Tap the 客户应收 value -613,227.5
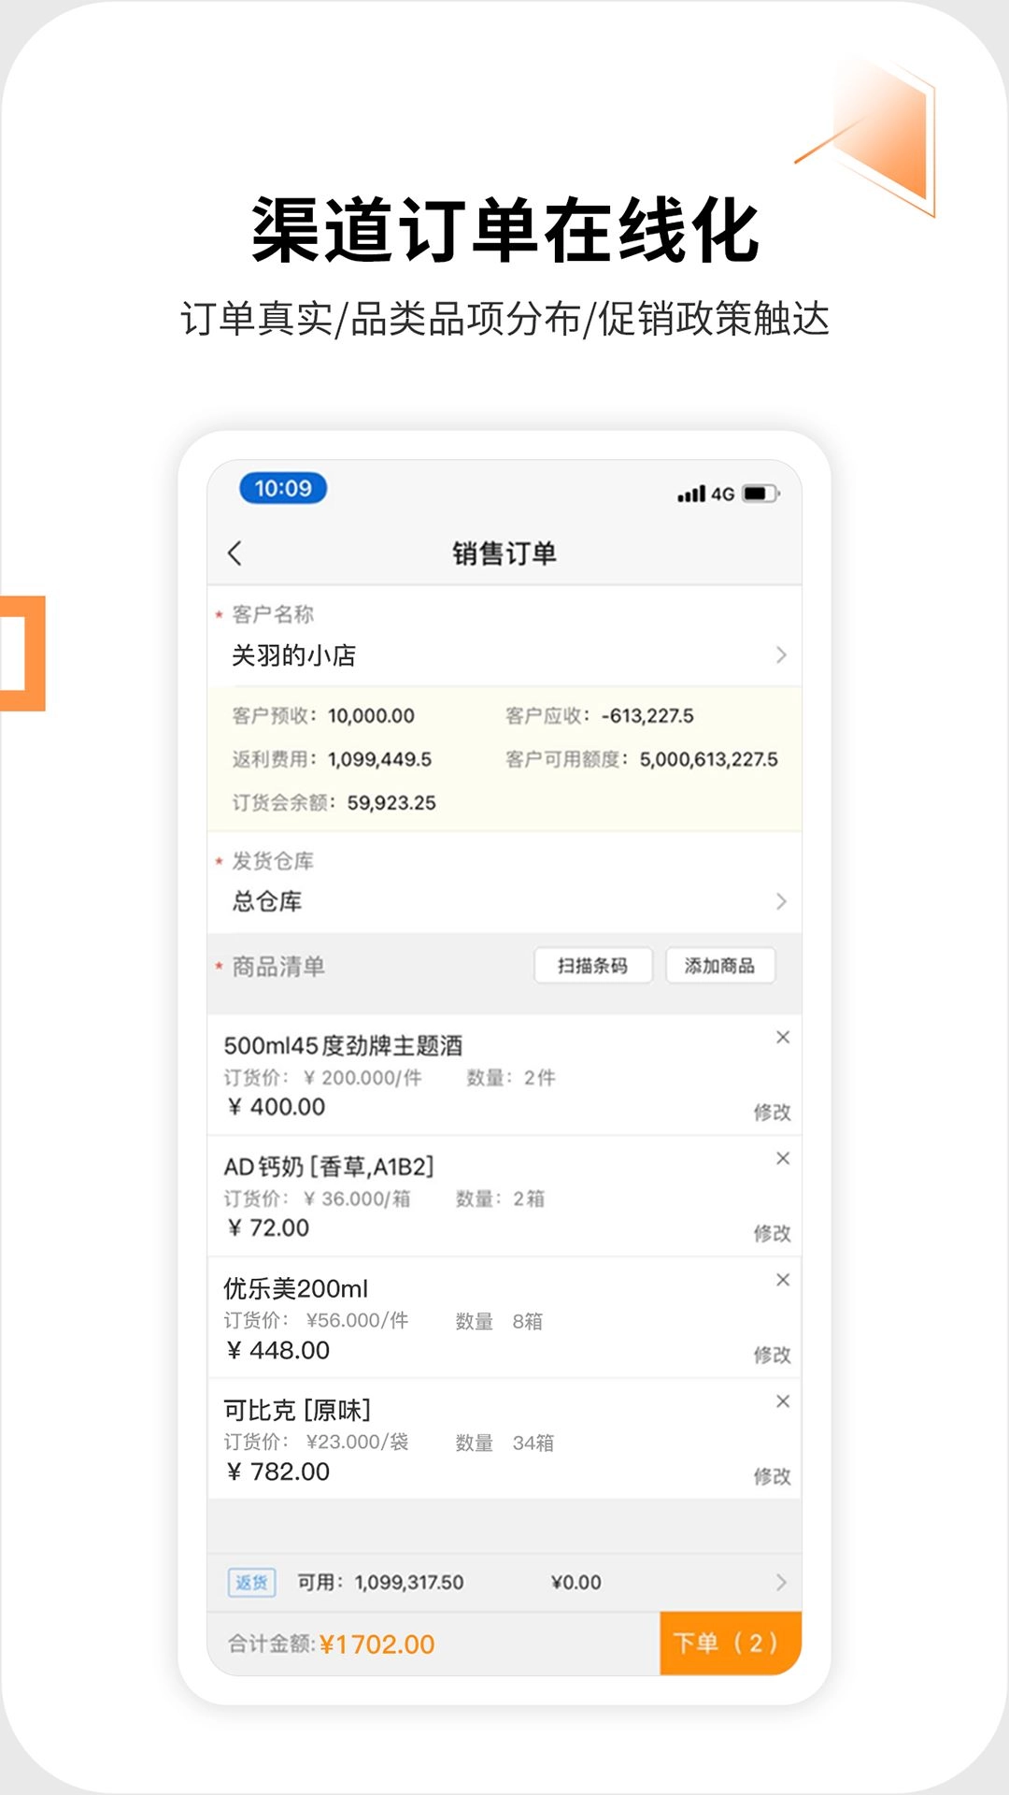 647,716
